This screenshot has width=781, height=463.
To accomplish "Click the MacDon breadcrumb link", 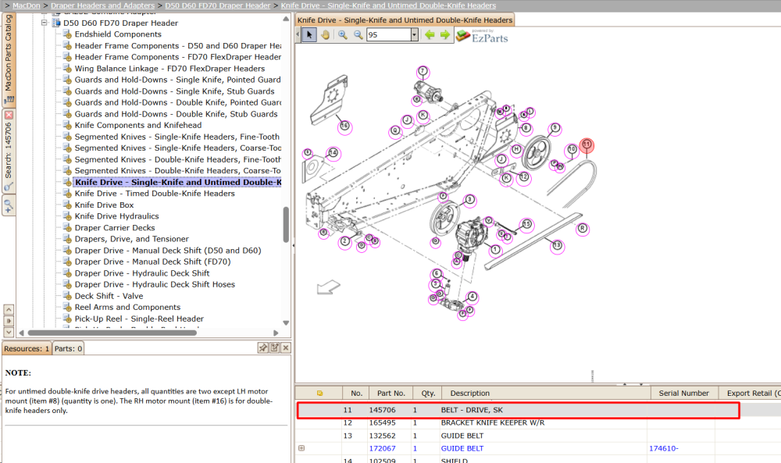I will pyautogui.click(x=27, y=5).
